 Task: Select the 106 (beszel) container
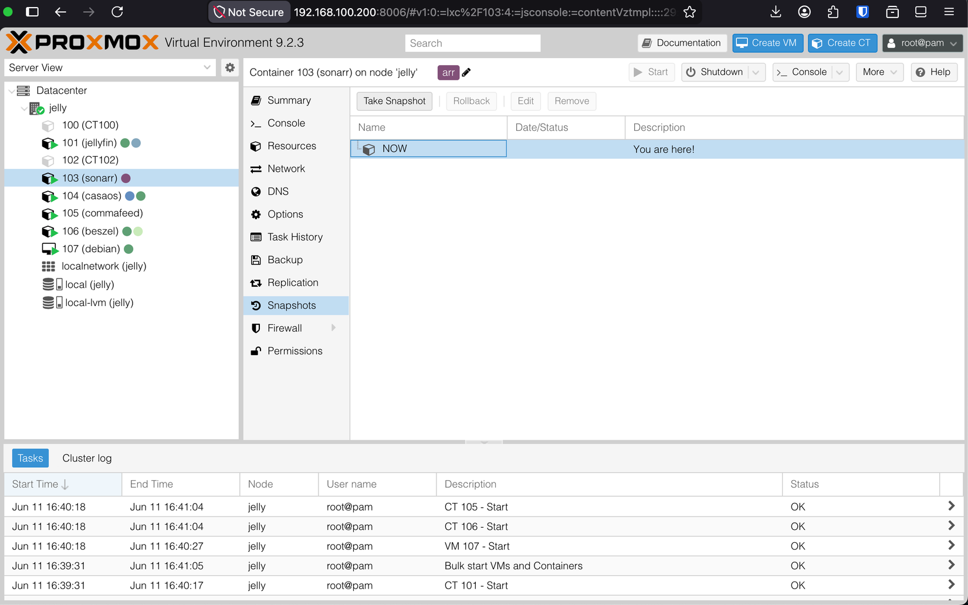[121, 231]
